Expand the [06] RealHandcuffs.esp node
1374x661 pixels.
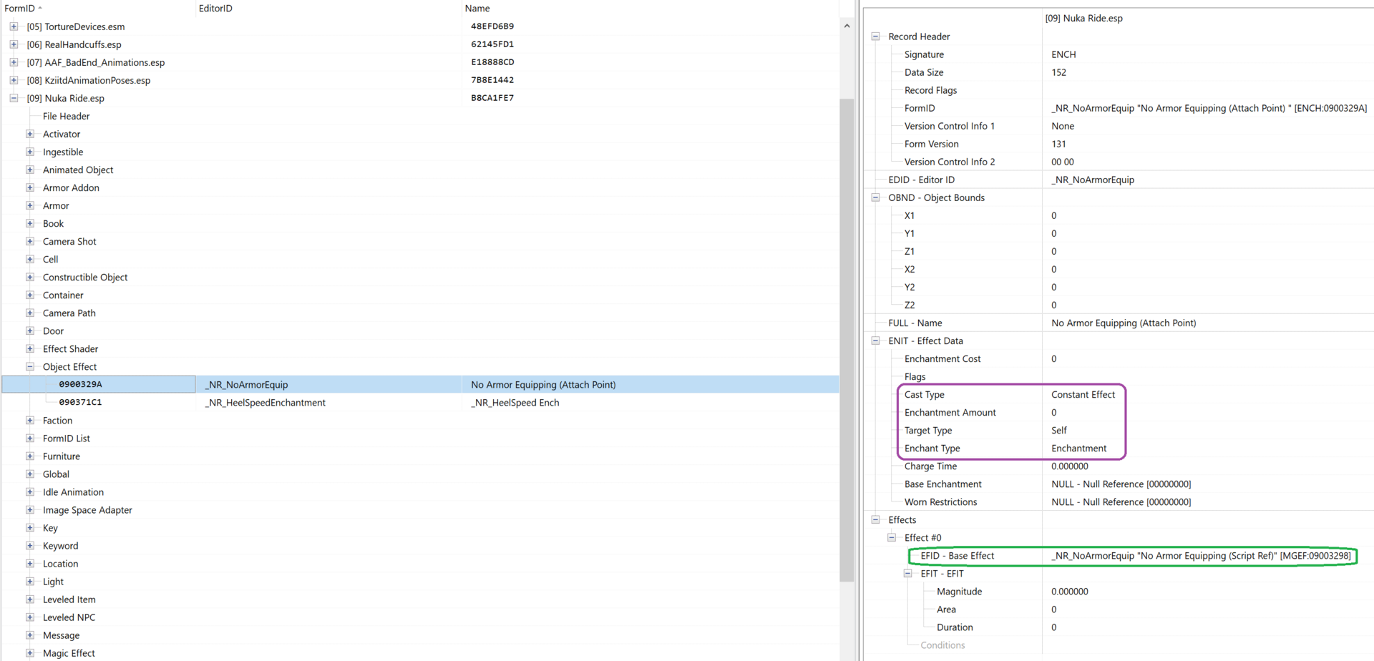(x=14, y=44)
